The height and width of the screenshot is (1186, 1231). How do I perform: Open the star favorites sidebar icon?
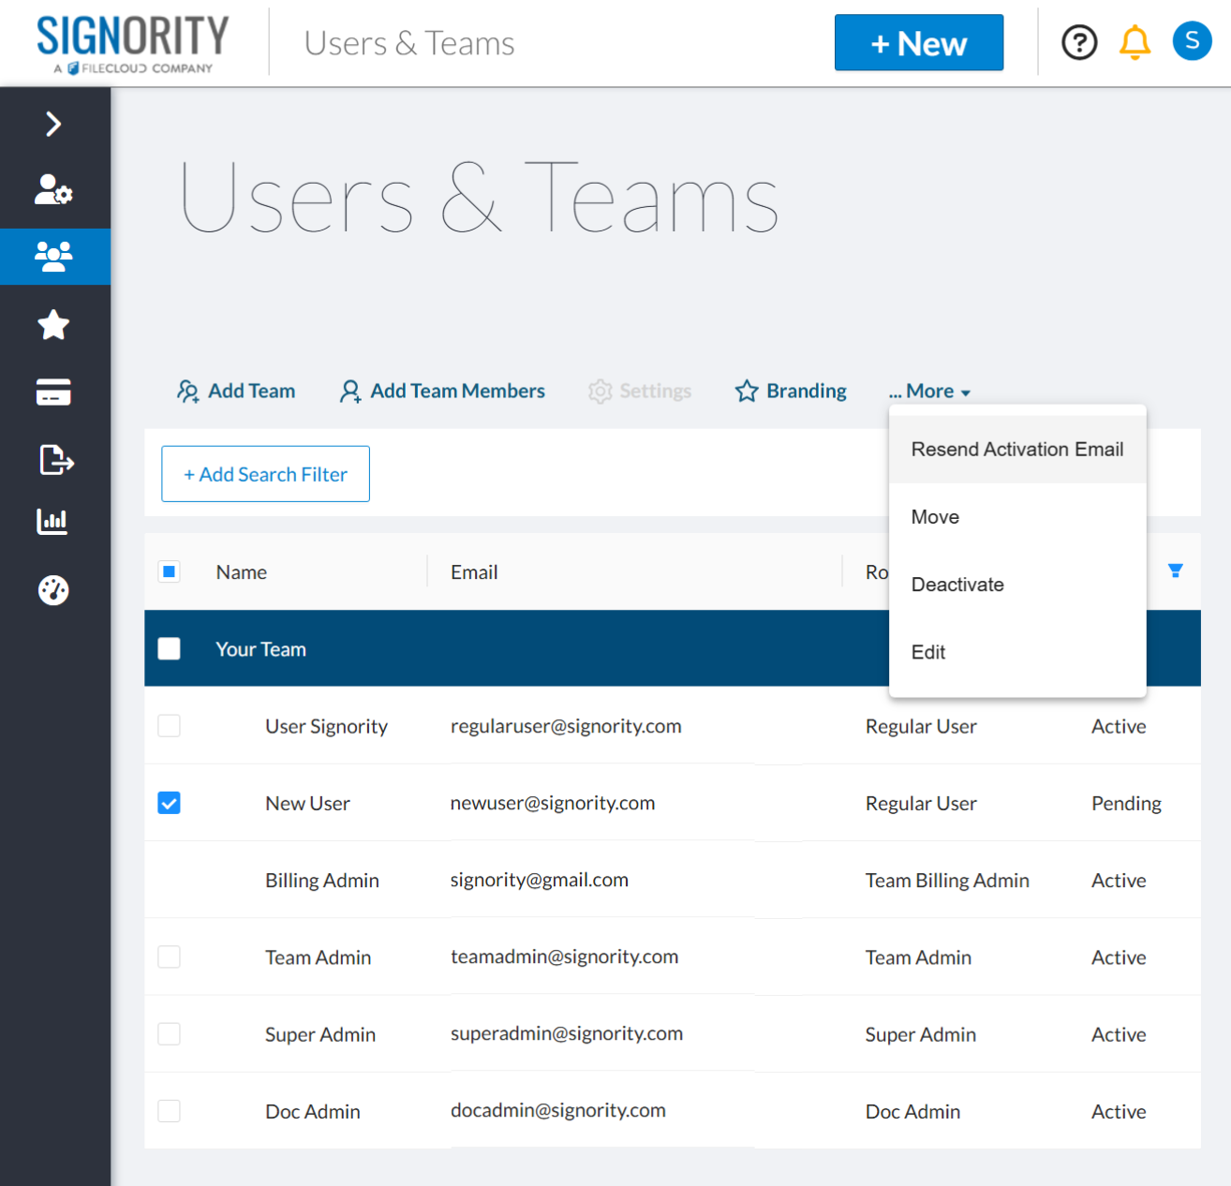pos(53,325)
